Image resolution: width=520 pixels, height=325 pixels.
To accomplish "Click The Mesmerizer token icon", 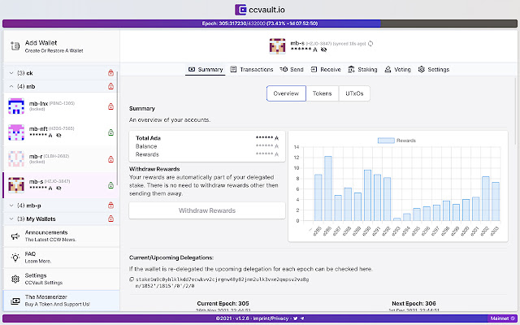I will [x=15, y=301].
